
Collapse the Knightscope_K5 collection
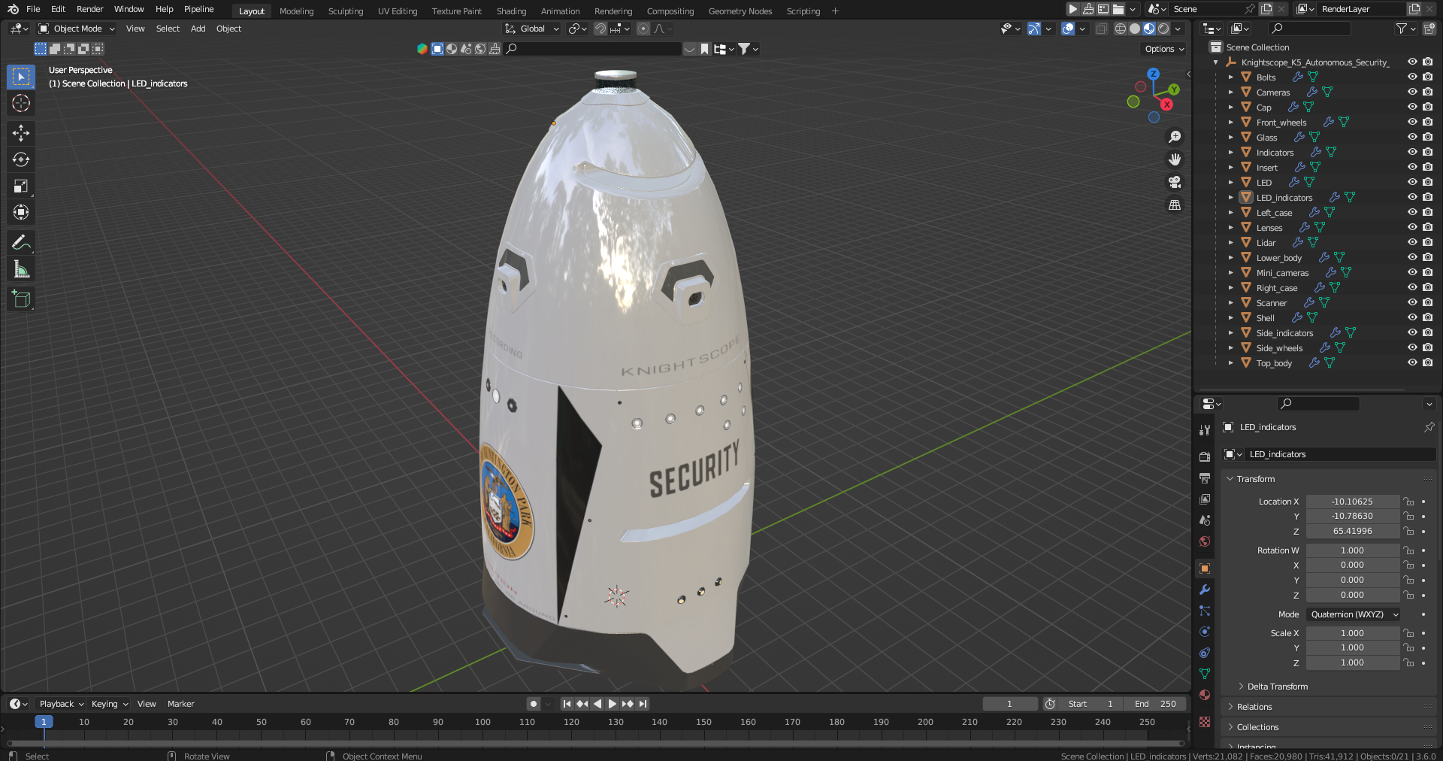click(1216, 62)
